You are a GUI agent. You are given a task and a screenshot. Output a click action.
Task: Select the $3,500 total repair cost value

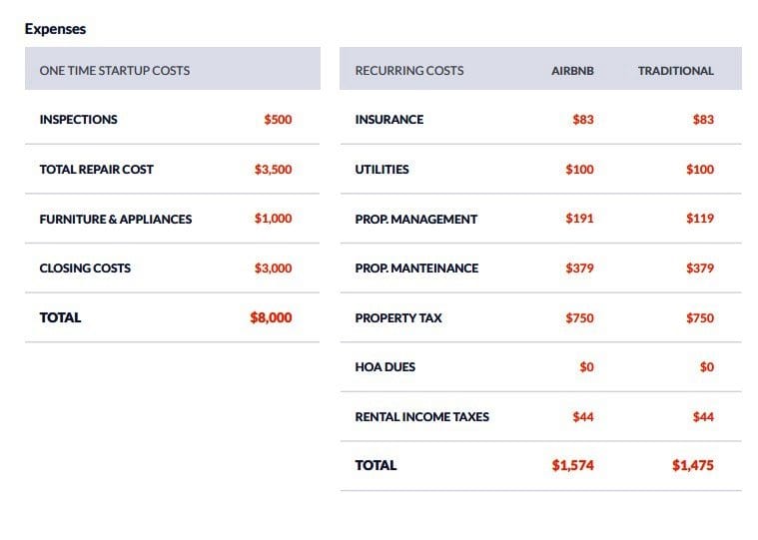point(273,170)
